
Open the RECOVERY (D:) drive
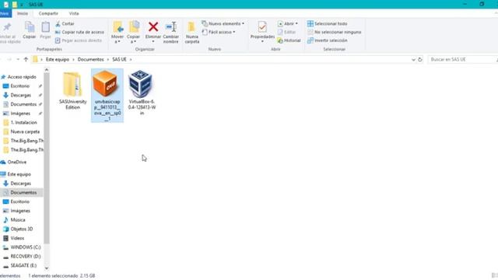tap(26, 256)
